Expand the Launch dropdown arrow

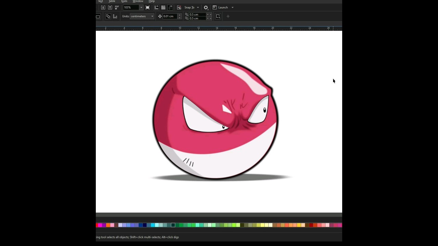(232, 8)
